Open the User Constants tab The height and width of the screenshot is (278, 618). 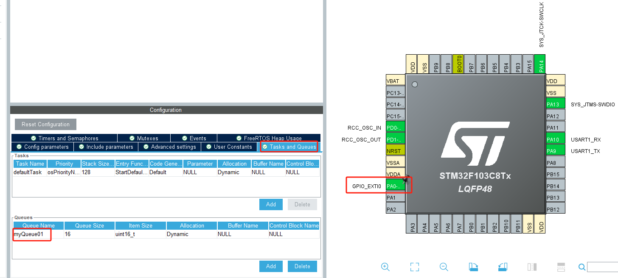(x=229, y=147)
